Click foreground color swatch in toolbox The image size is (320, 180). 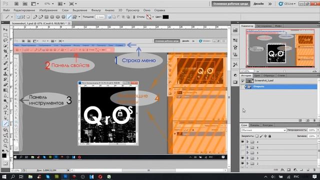[4, 155]
